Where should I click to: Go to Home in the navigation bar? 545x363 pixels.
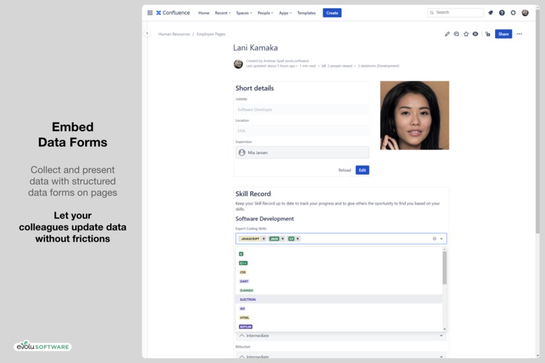[204, 13]
